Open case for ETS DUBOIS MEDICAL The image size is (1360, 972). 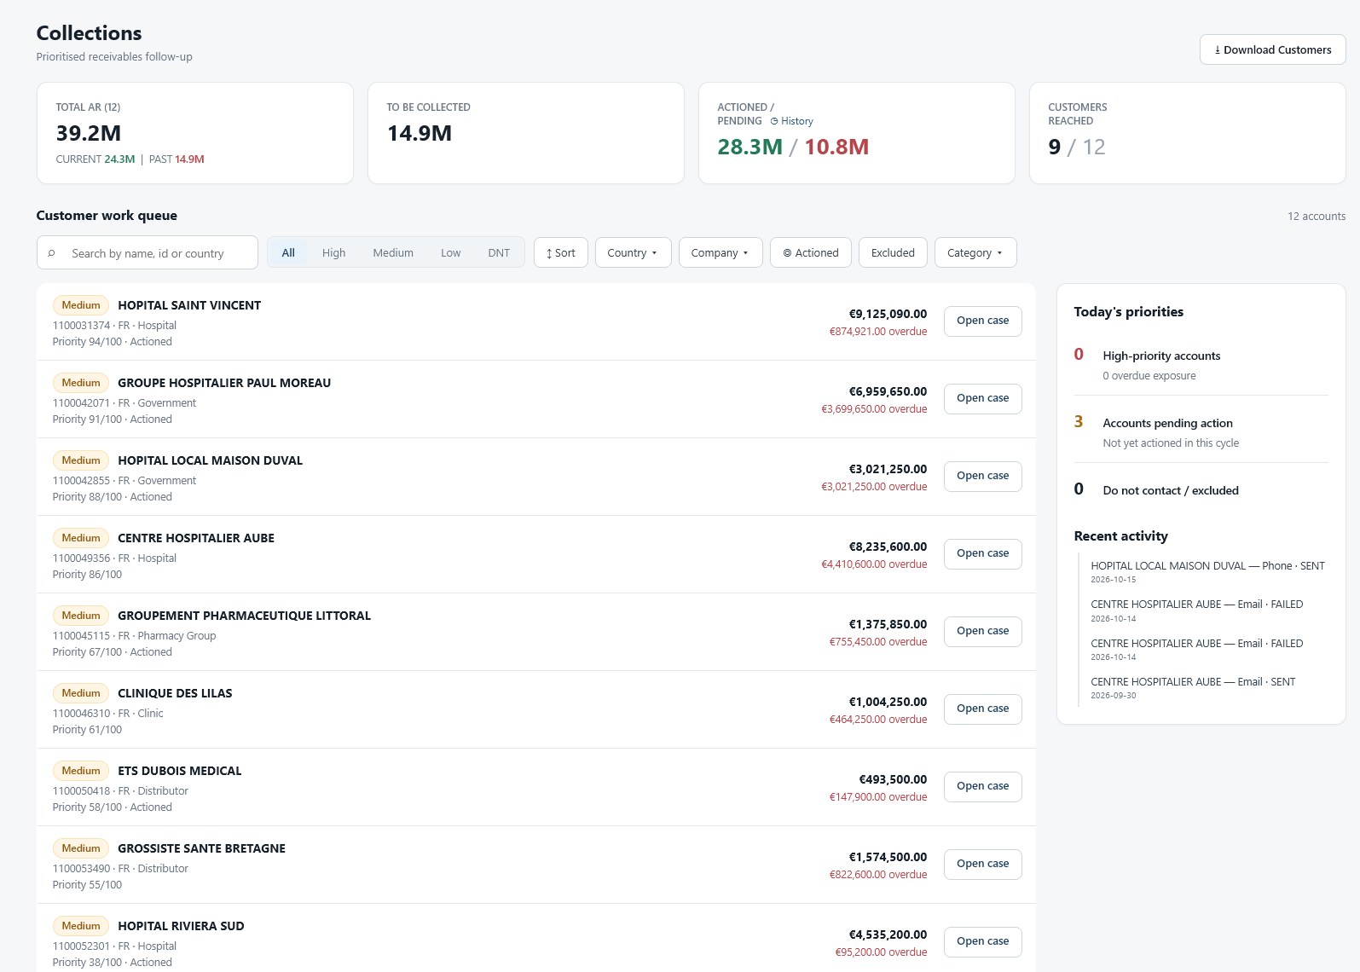[982, 786]
